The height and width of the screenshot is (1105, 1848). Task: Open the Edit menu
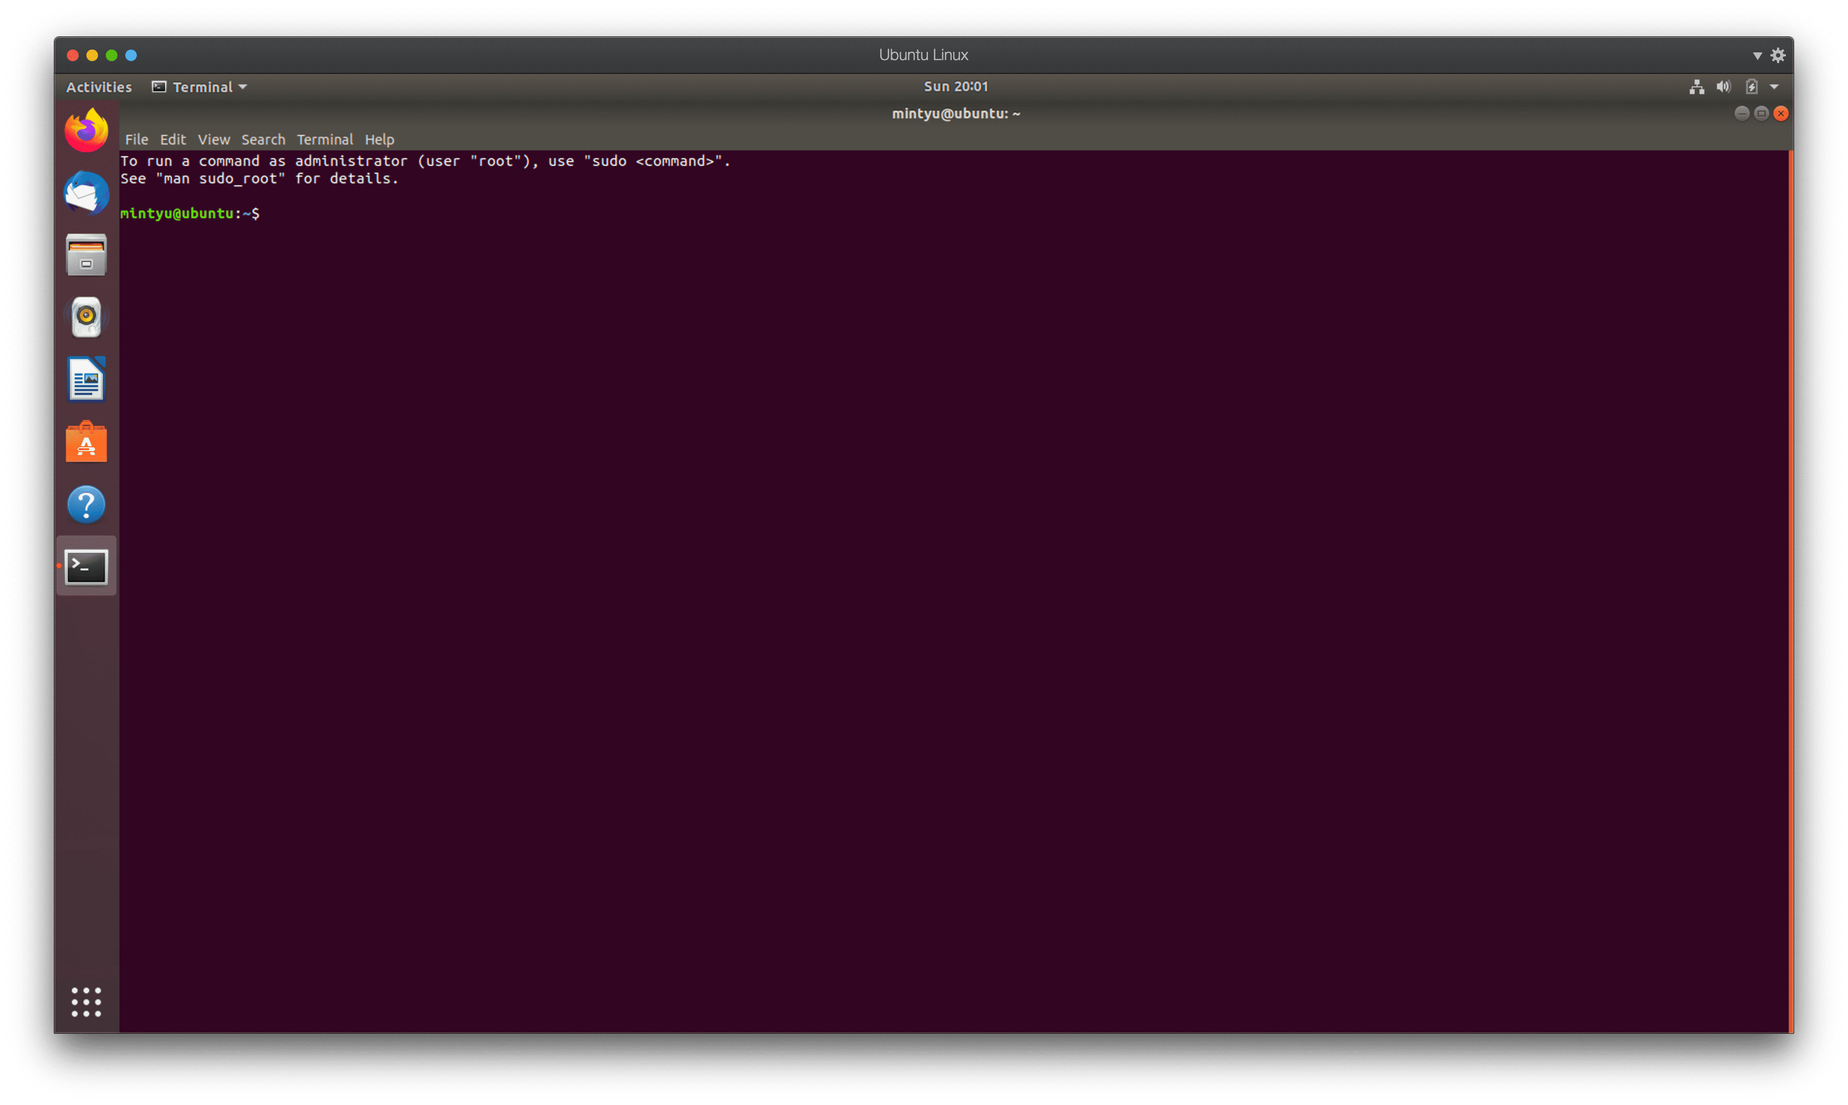[173, 139]
